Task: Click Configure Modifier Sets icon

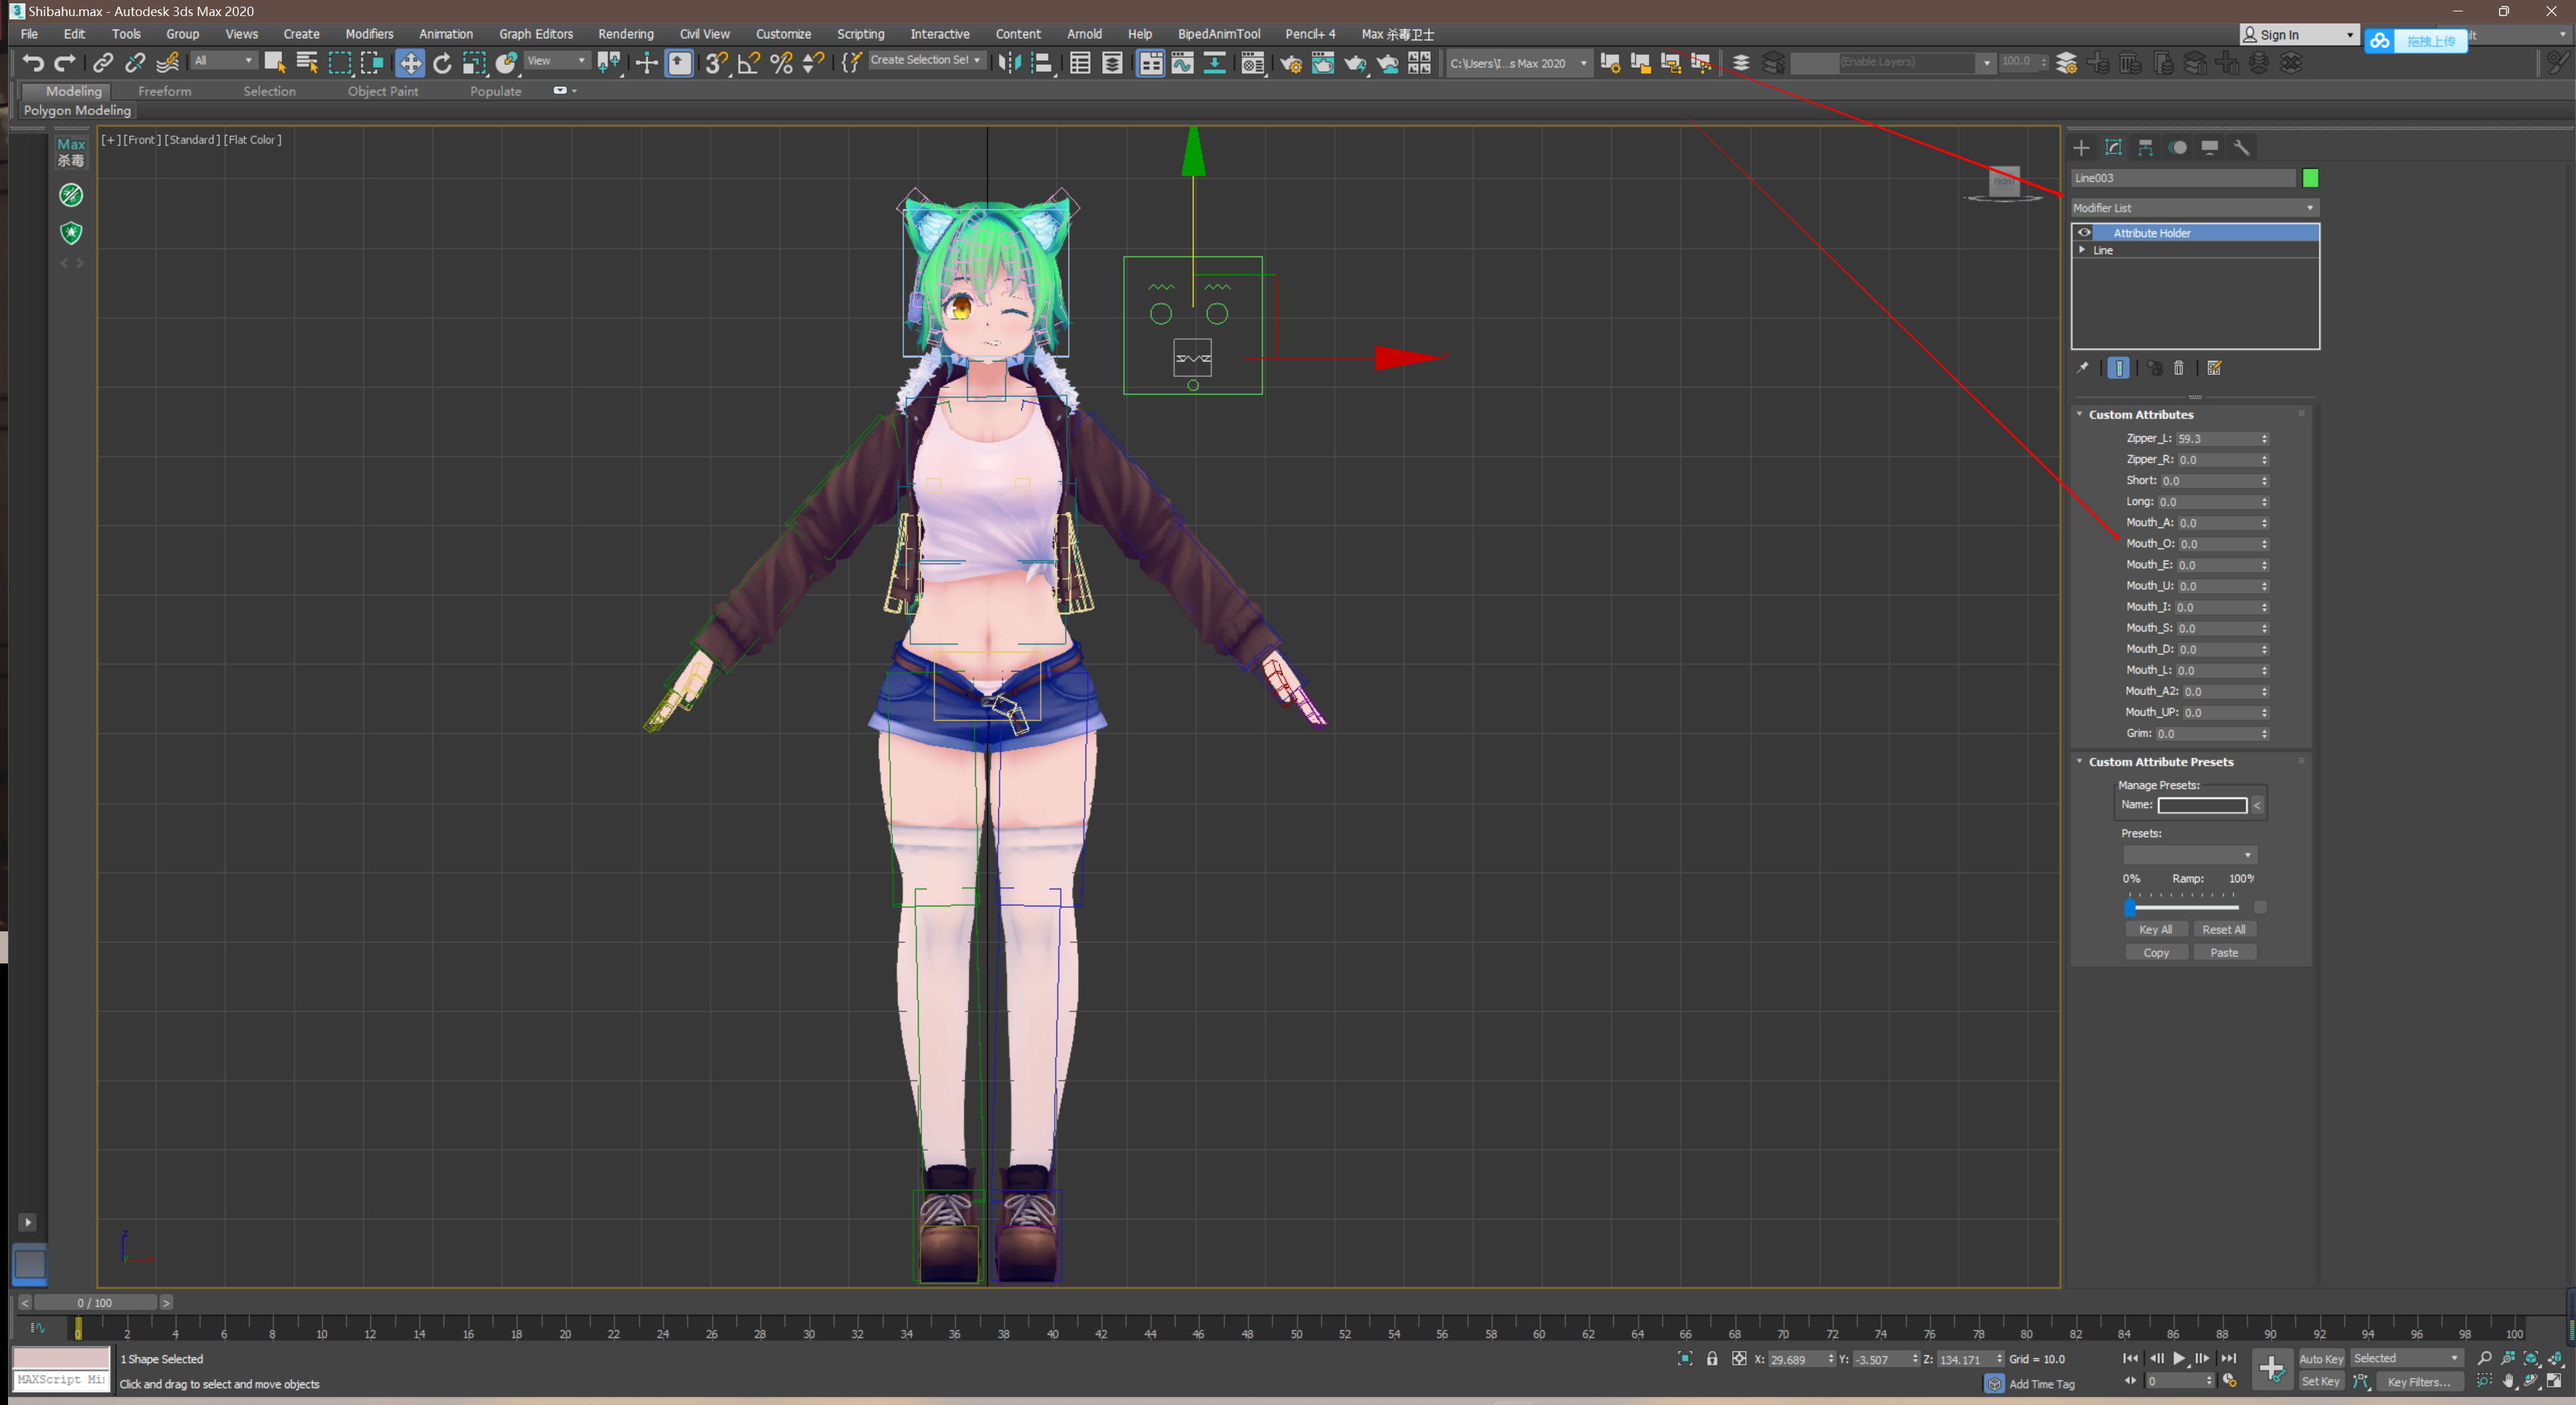Action: click(2214, 367)
